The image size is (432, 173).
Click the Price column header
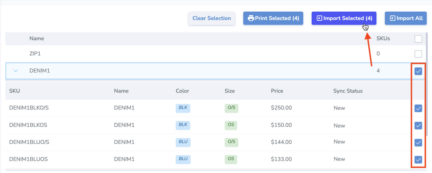click(277, 91)
